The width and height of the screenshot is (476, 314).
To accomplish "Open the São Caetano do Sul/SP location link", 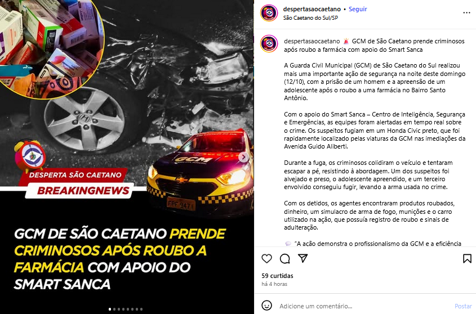I will tap(310, 18).
